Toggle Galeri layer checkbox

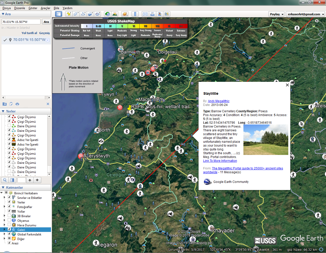coord(9,229)
